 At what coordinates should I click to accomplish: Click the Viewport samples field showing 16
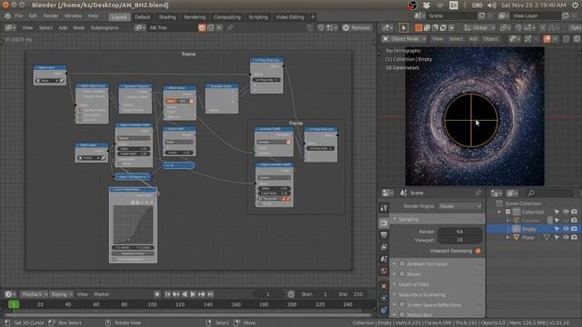tap(459, 240)
